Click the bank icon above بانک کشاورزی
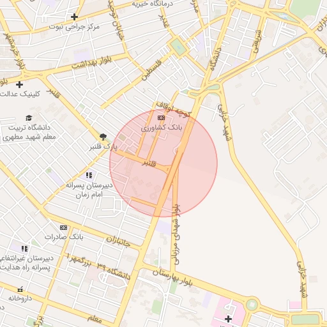This screenshot has width=327, height=327. tap(161, 118)
